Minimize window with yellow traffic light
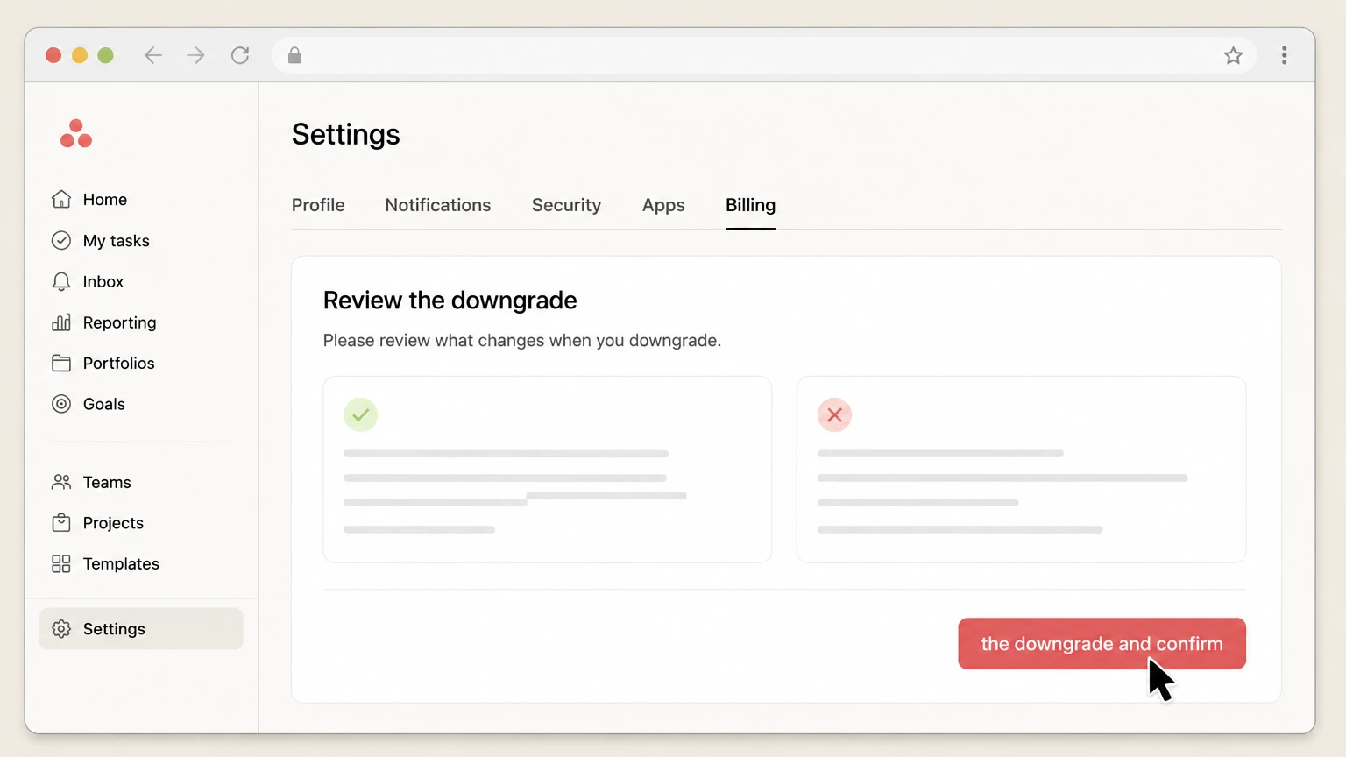1346x757 pixels. pyautogui.click(x=80, y=56)
